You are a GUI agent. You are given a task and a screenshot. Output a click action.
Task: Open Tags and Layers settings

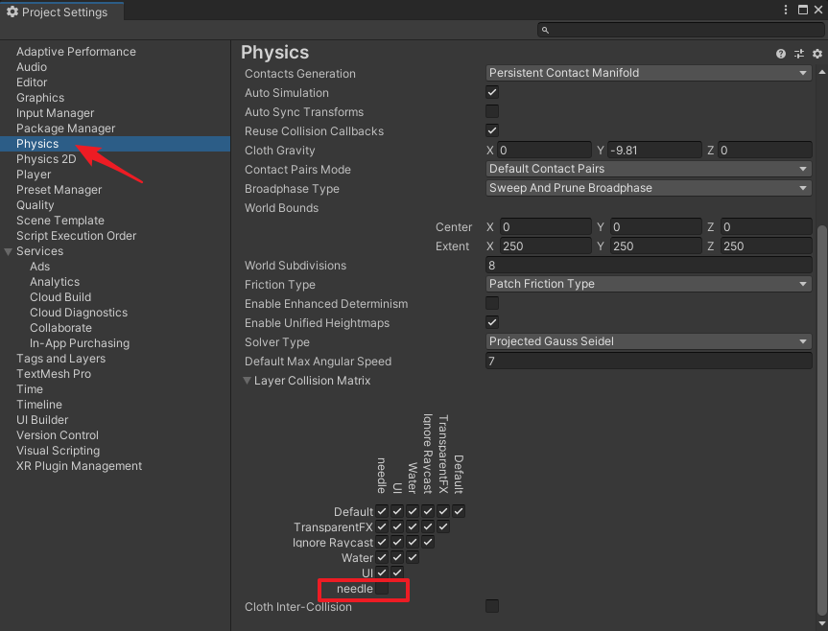point(60,359)
